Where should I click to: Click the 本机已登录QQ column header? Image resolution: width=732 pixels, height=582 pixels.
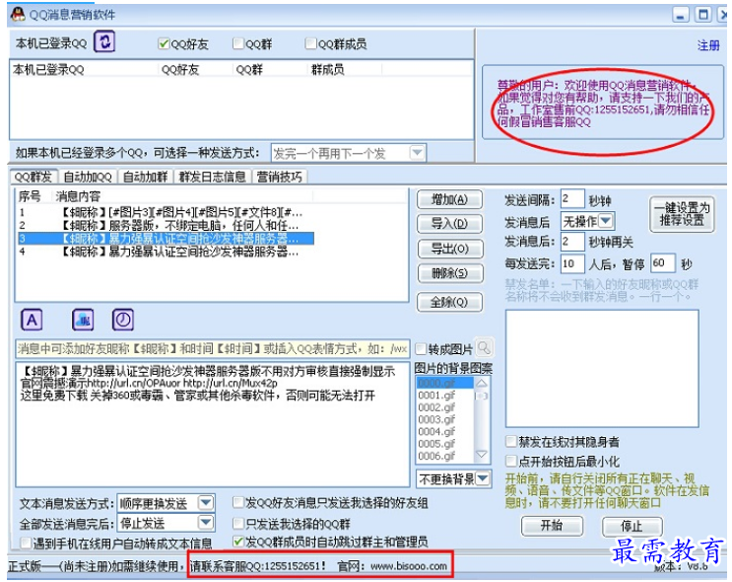84,70
